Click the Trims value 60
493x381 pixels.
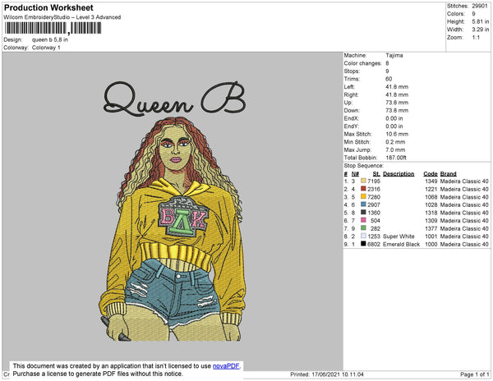coord(389,79)
